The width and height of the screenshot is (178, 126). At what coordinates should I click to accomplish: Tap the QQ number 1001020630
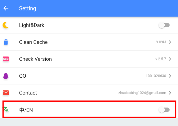point(156,76)
